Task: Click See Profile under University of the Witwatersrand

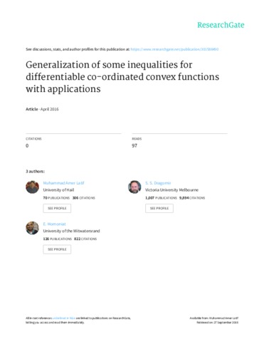Action: pos(57,249)
